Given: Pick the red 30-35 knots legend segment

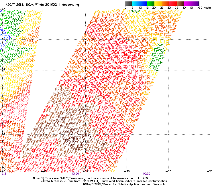Looking at the screenshot, I should pos(173,3).
